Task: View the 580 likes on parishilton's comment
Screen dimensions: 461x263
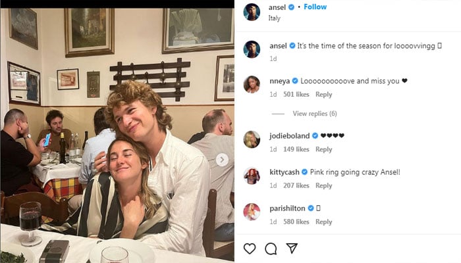Action: coord(296,222)
